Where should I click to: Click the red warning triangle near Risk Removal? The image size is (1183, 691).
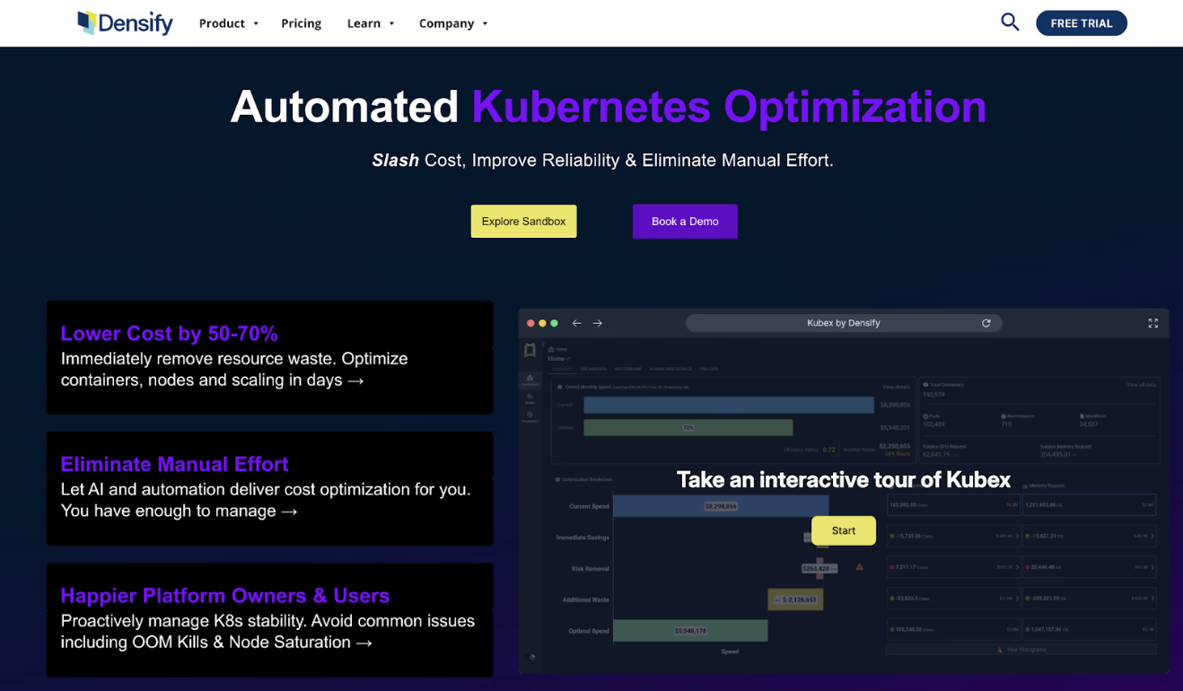[860, 567]
